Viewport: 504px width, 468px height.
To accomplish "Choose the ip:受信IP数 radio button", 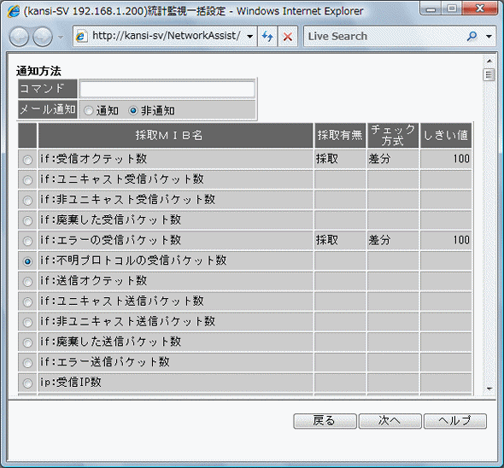I will pyautogui.click(x=27, y=383).
